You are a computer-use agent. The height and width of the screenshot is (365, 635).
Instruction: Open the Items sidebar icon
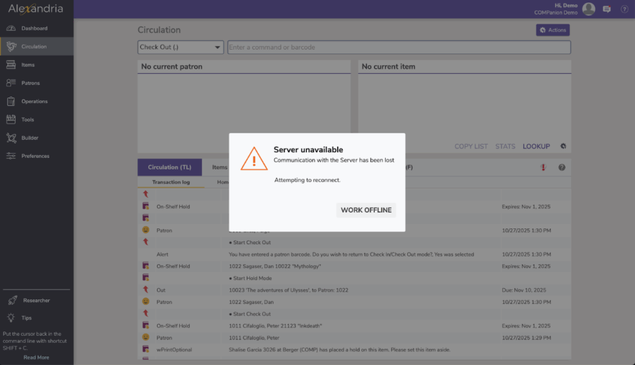coord(11,65)
